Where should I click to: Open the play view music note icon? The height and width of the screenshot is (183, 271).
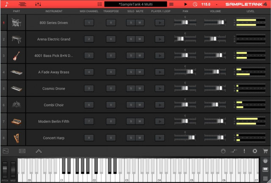(x=7, y=4)
